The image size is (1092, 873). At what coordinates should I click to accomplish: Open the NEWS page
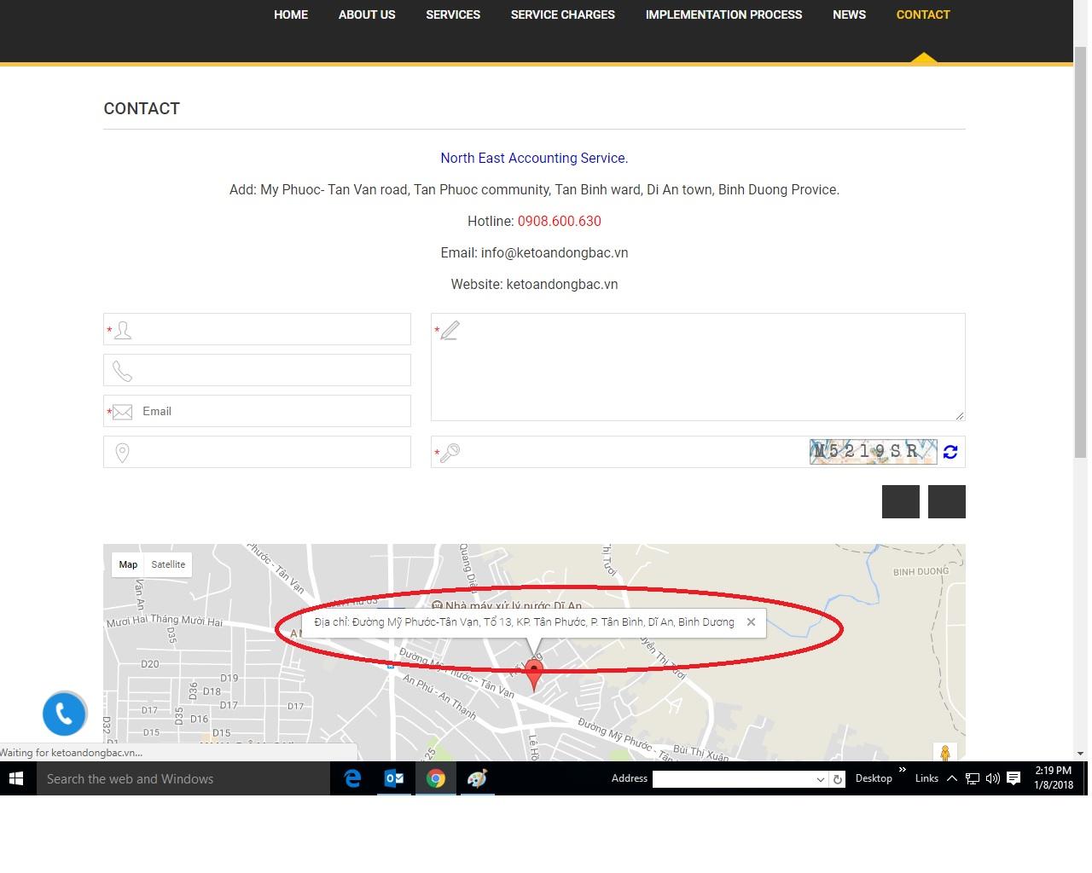point(849,14)
